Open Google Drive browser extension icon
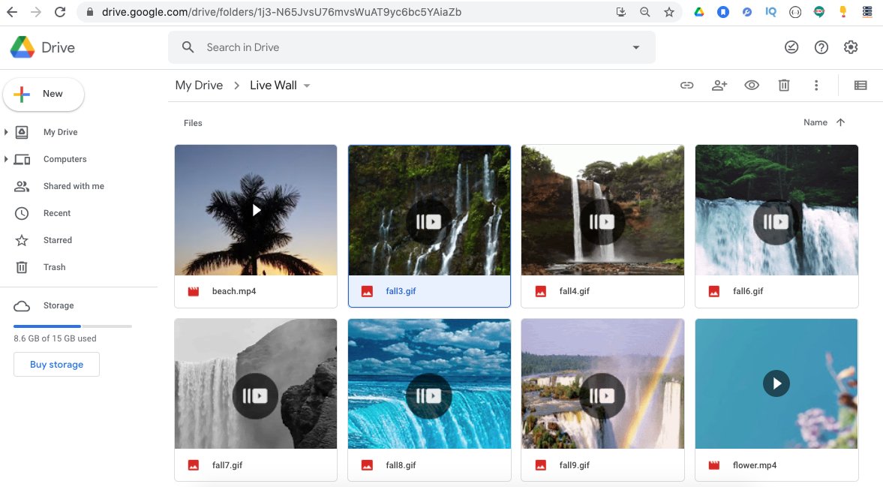 pos(699,12)
